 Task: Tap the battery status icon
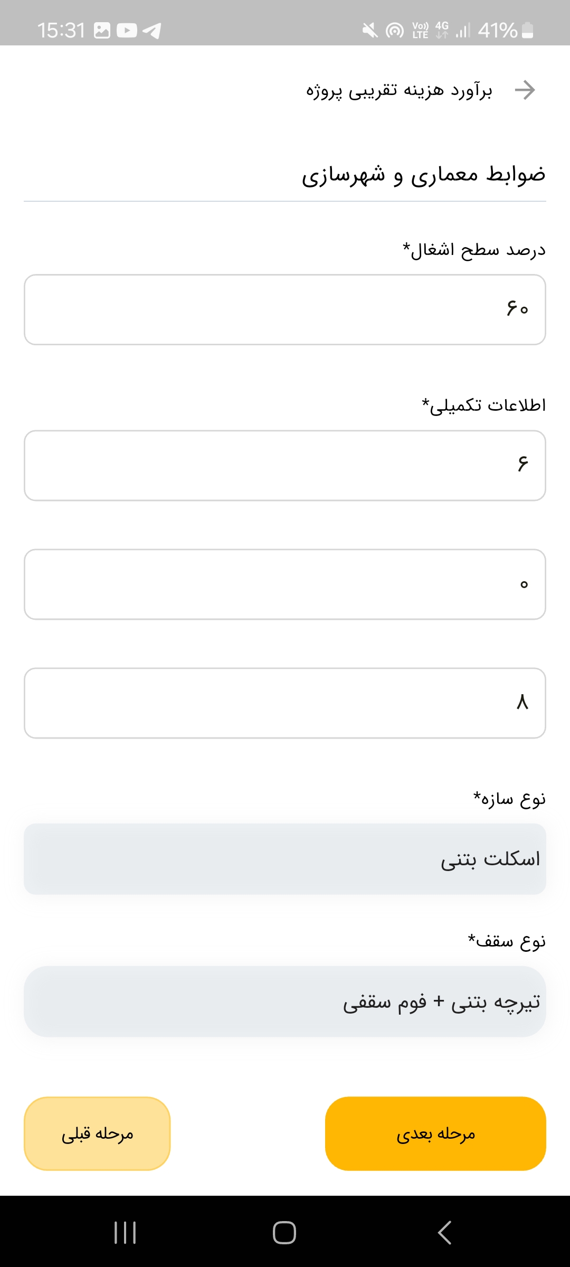pos(527,31)
